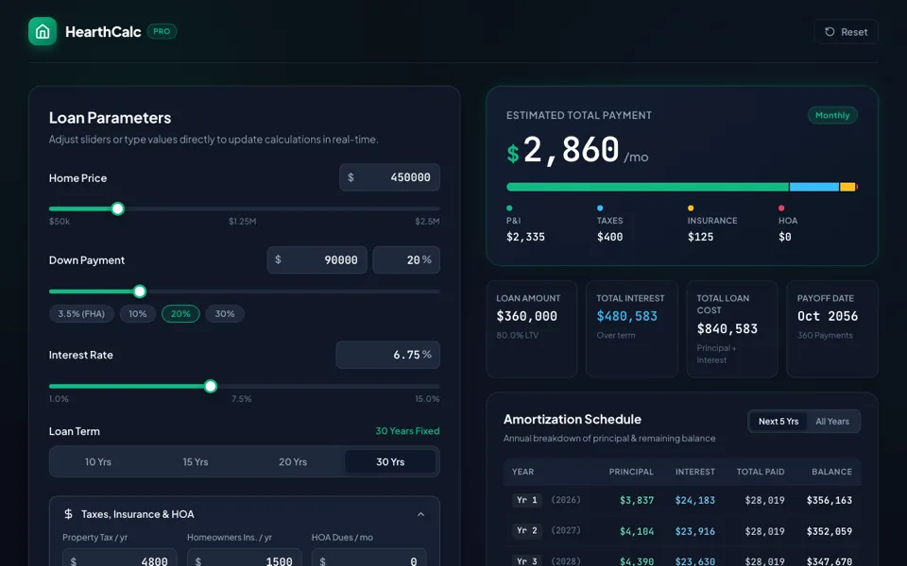The width and height of the screenshot is (907, 566).
Task: Click the red HOA legend dot
Action: (x=781, y=208)
